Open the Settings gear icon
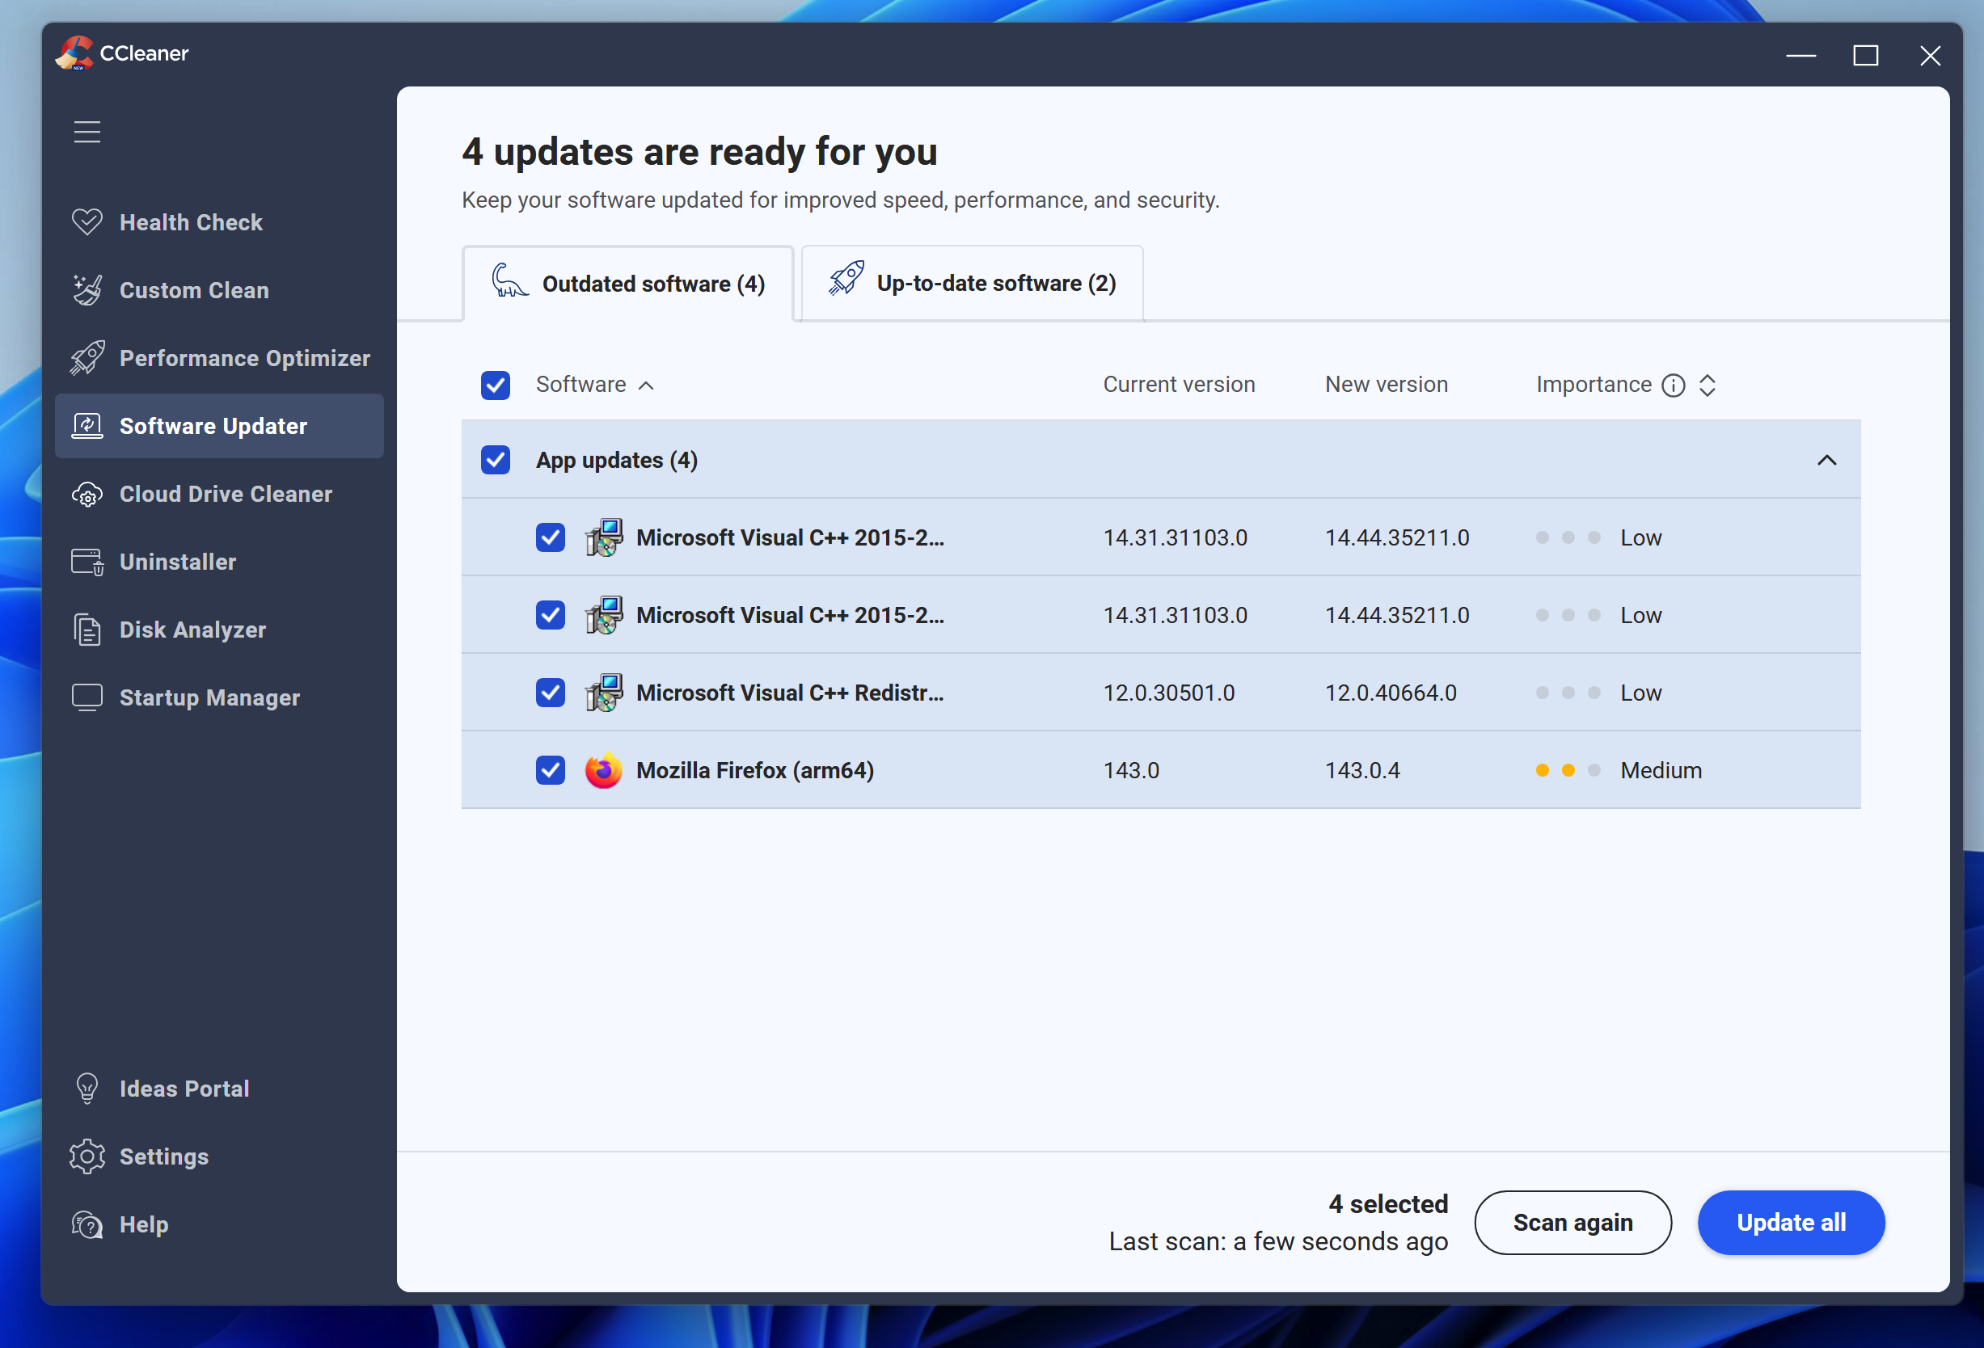 87,1156
